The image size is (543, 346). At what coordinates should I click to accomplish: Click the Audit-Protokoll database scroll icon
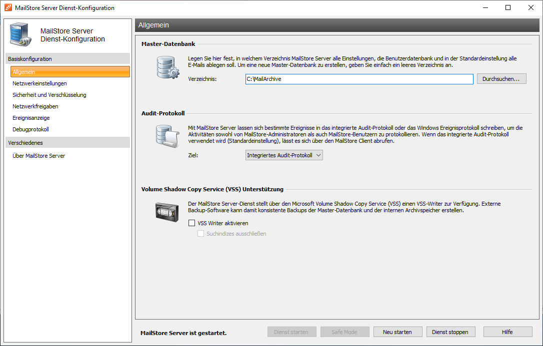coord(167,136)
